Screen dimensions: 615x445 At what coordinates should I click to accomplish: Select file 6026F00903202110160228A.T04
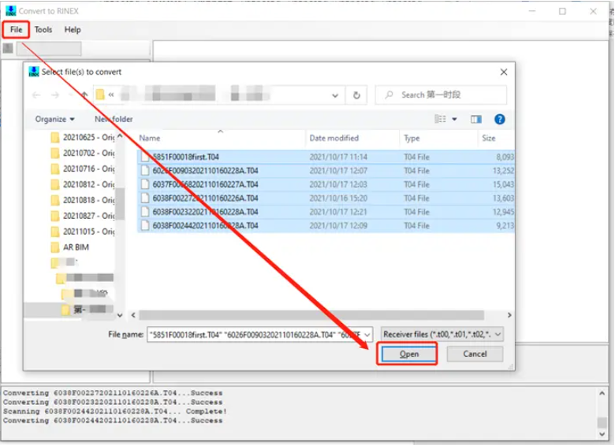[326, 171]
